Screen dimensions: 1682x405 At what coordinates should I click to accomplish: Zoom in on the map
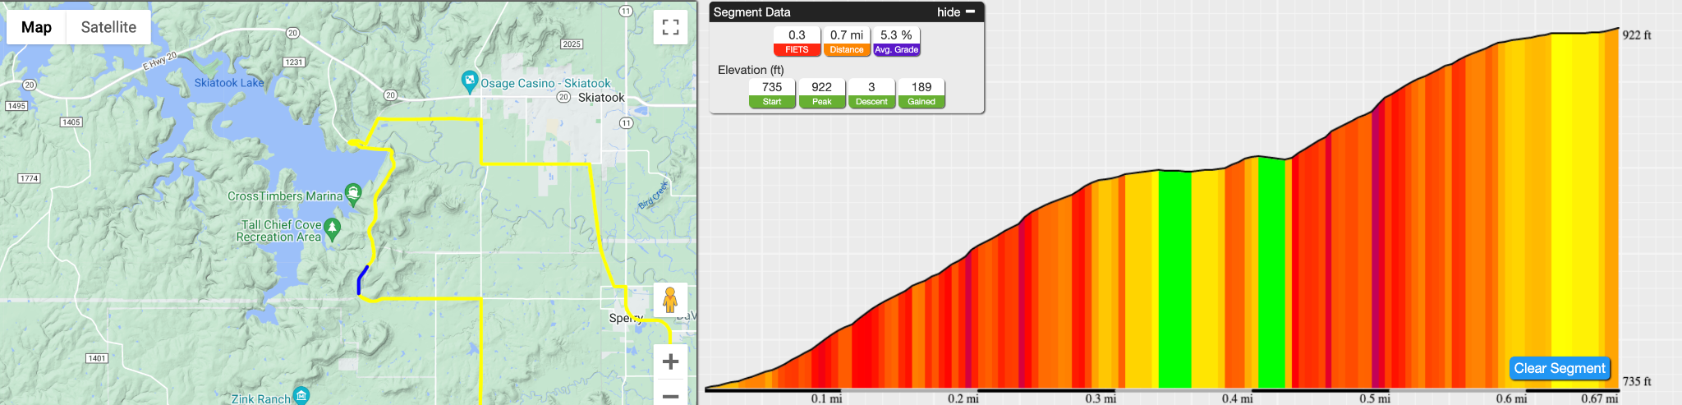coord(670,361)
